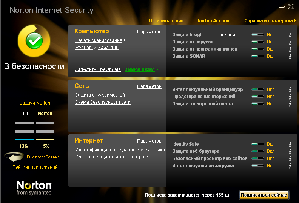Viewport: 299px width, 203px height.
Task: Click the В безопасности status text
Action: [x=34, y=66]
